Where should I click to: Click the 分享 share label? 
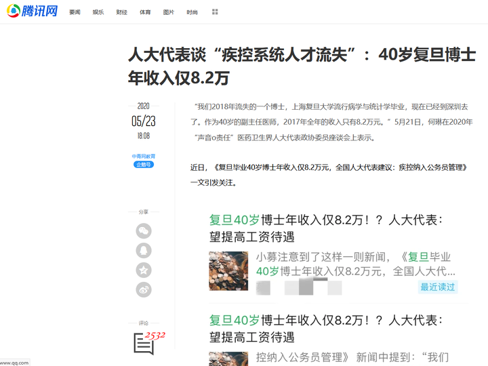144,212
